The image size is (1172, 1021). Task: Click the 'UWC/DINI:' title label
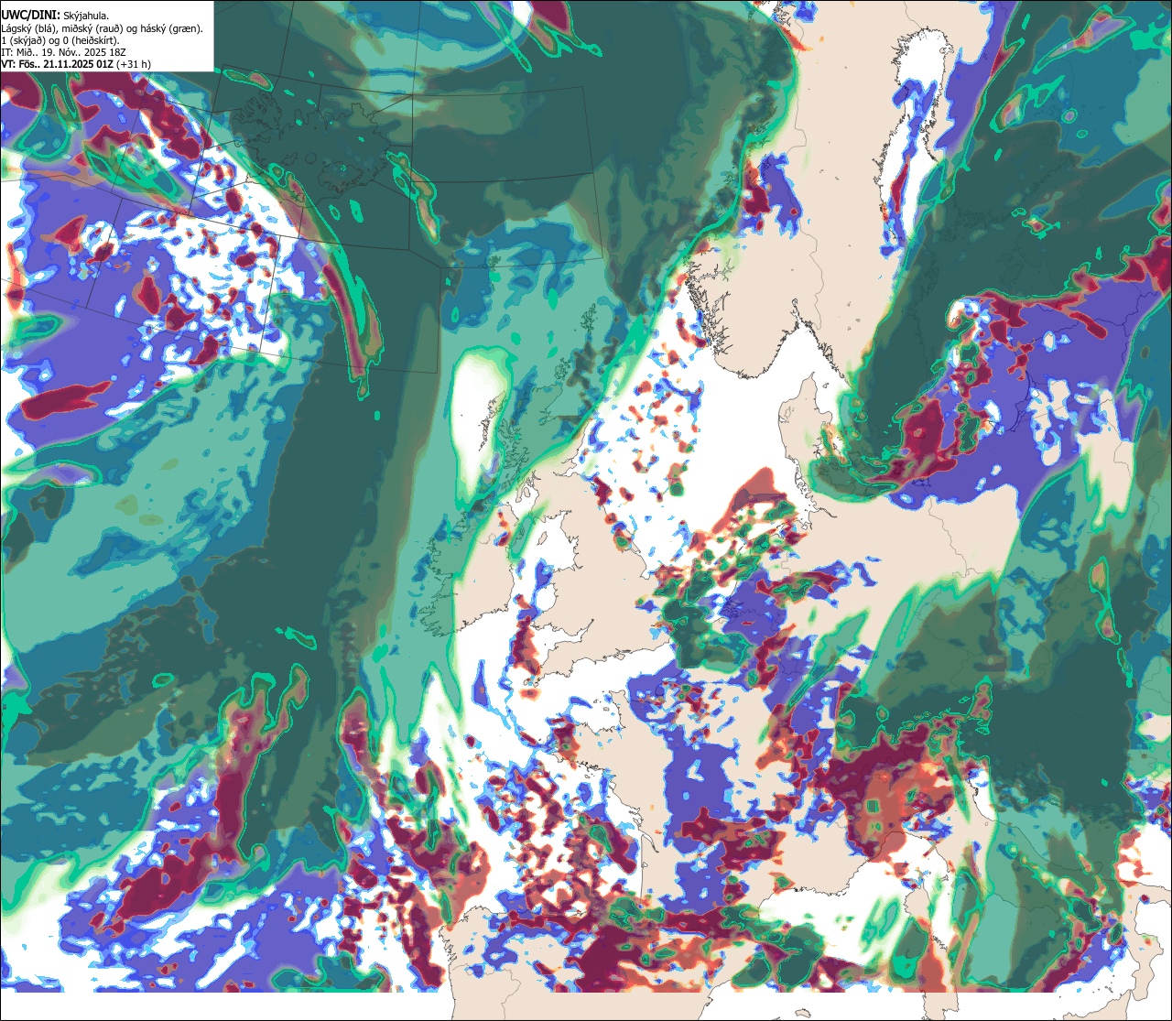[31, 16]
